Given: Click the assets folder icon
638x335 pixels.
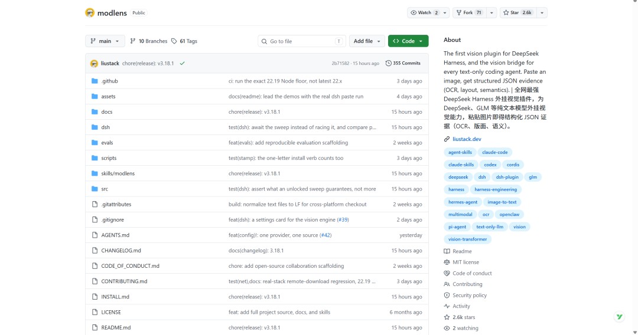Looking at the screenshot, I should pyautogui.click(x=95, y=96).
